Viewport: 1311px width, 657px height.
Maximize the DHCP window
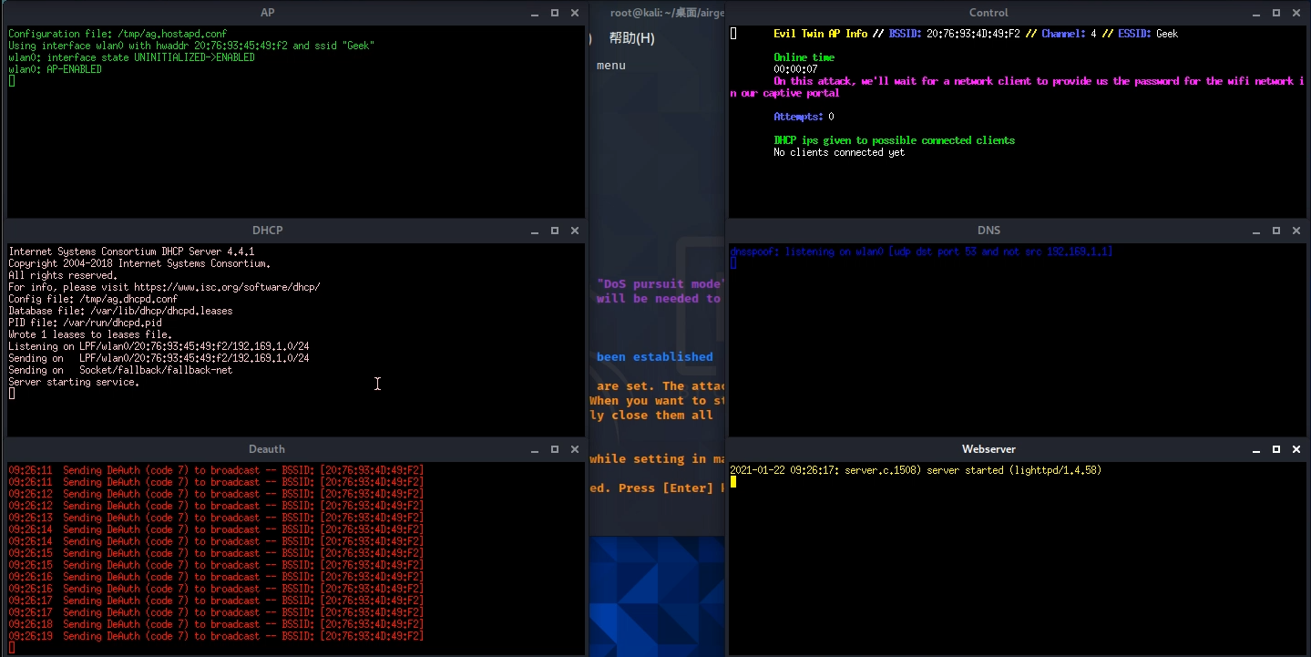[555, 231]
